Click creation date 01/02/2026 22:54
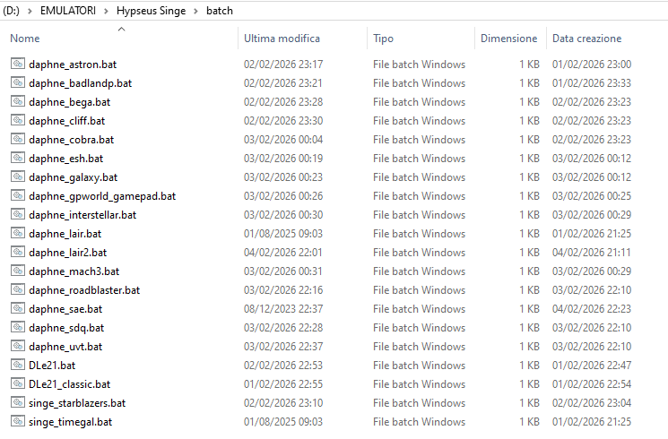This screenshot has height=439, width=668. pos(592,384)
